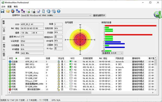Click the save floppy disk icon
Screen dimensions: 162x102
3,11
